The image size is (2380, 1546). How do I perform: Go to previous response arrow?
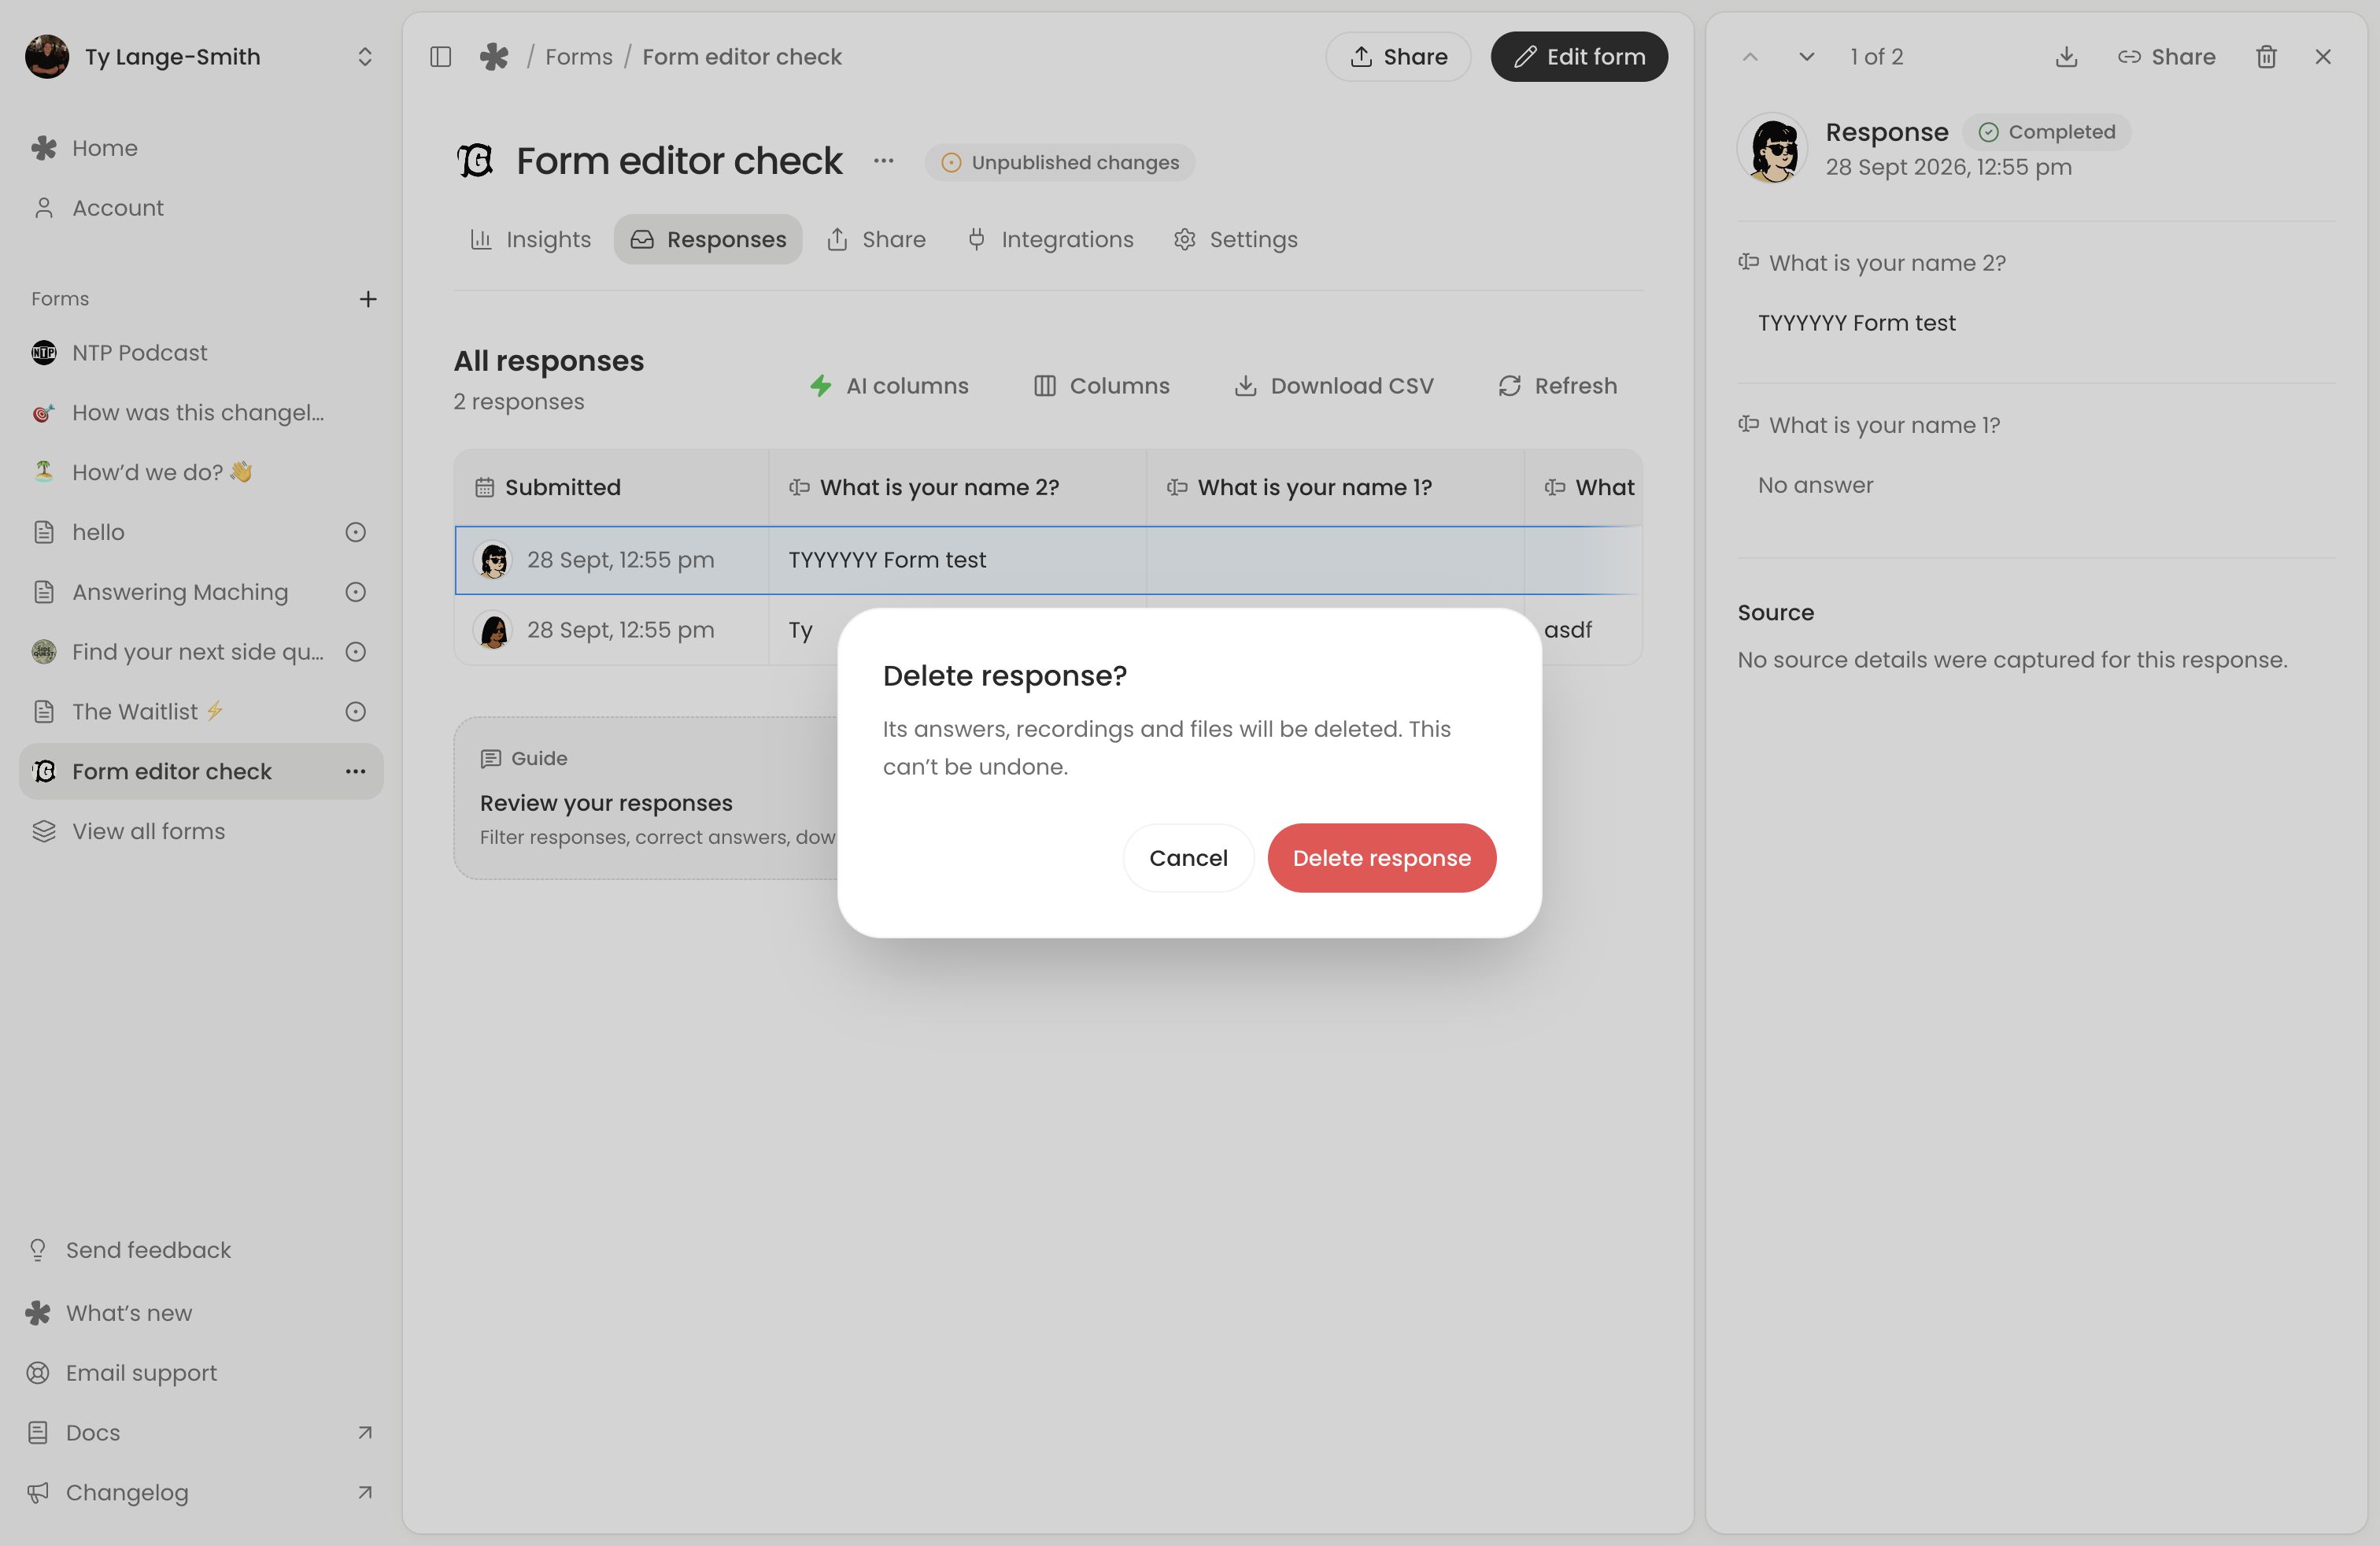[1750, 57]
